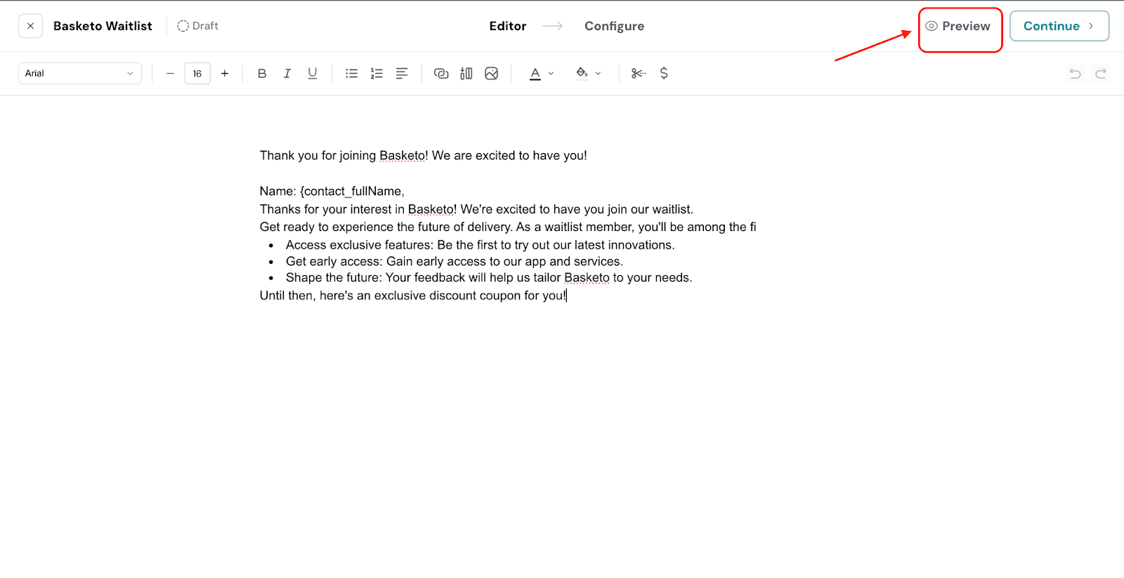
Task: Click the insert link icon
Action: tap(441, 73)
